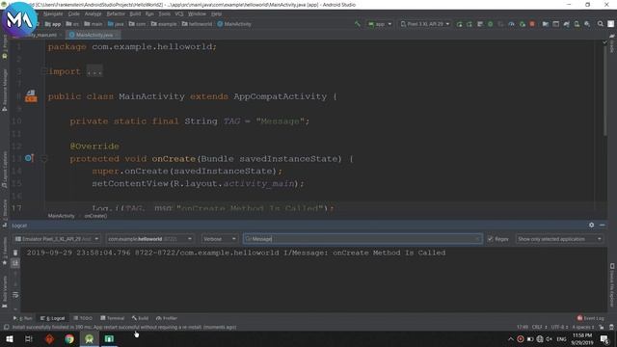Image resolution: width=617 pixels, height=347 pixels.
Task: Click the Profile app icon
Action: pyautogui.click(x=511, y=24)
